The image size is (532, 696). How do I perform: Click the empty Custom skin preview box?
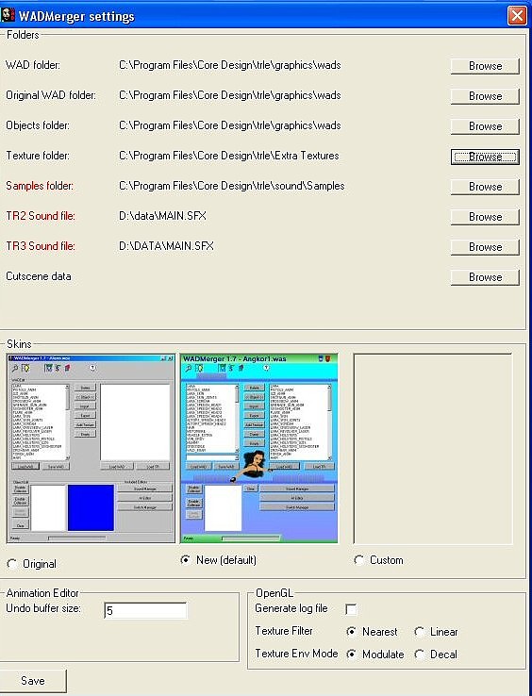click(x=433, y=448)
